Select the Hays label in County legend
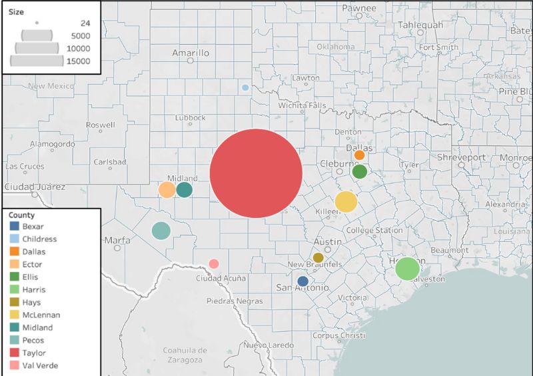The height and width of the screenshot is (376, 533). click(31, 302)
